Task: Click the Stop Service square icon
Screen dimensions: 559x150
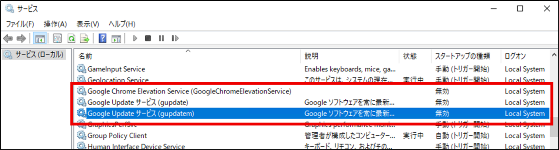Action: [148, 38]
